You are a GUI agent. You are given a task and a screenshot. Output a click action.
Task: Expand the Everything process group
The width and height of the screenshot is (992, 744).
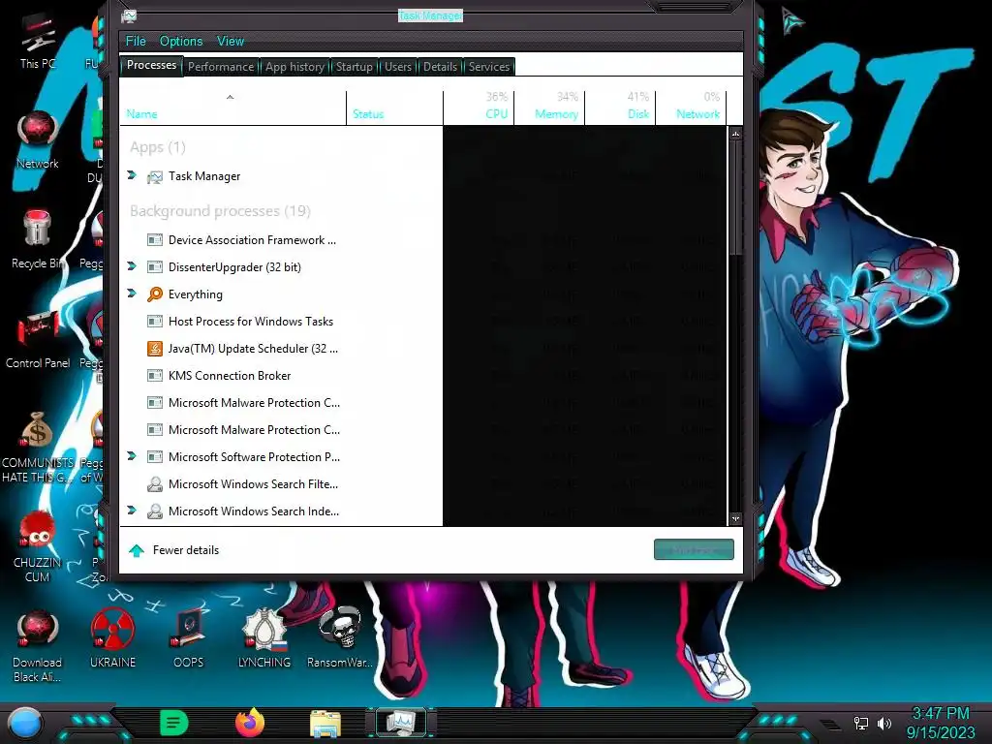click(132, 293)
